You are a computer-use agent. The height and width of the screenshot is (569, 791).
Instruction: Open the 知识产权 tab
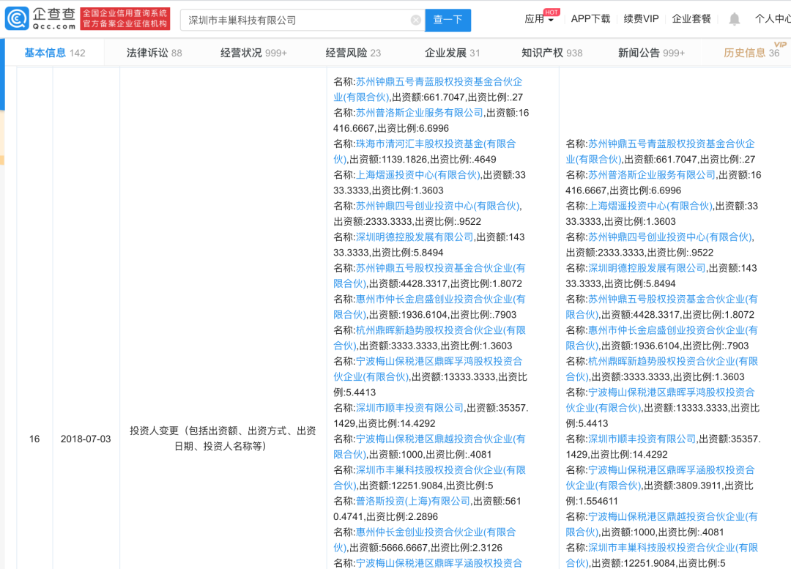click(552, 53)
